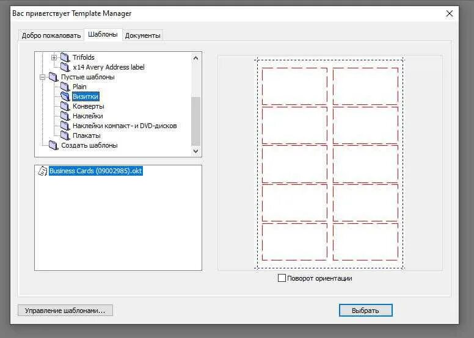The width and height of the screenshot is (474, 338).
Task: Select Business Cards (09002985).okt file
Action: click(x=95, y=171)
